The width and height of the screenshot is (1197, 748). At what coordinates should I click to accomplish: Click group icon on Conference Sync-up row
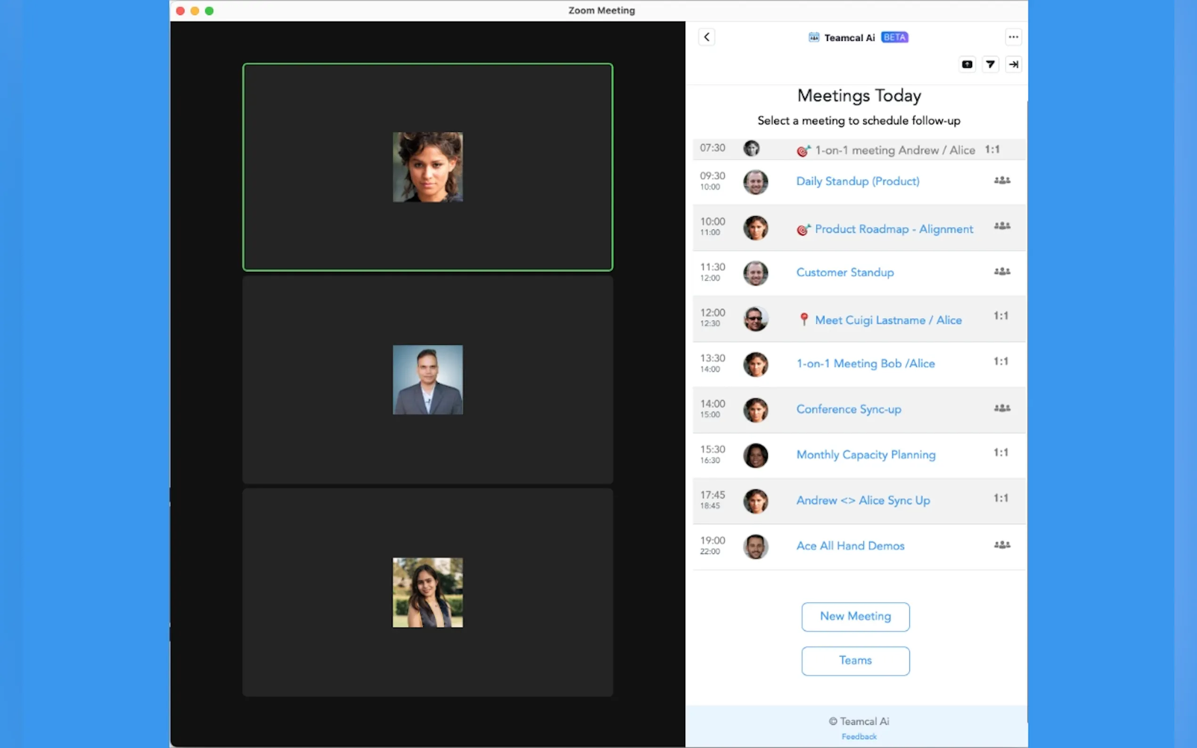coord(1001,408)
